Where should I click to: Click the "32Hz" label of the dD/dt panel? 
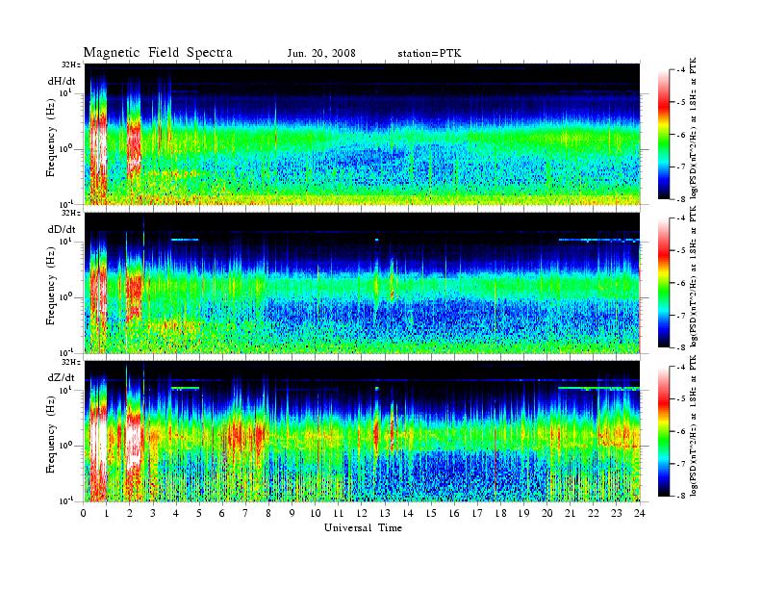click(x=71, y=213)
